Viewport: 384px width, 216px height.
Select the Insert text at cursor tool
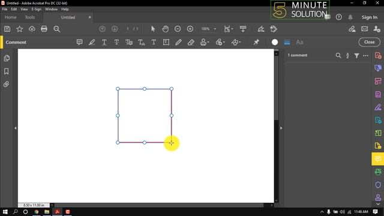pyautogui.click(x=142, y=42)
